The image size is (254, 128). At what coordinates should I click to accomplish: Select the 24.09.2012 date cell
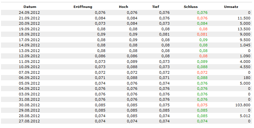[29, 13]
